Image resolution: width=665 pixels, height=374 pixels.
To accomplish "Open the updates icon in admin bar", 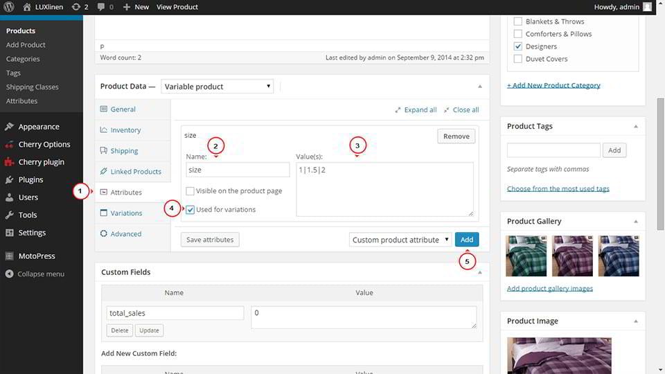I will (x=76, y=7).
